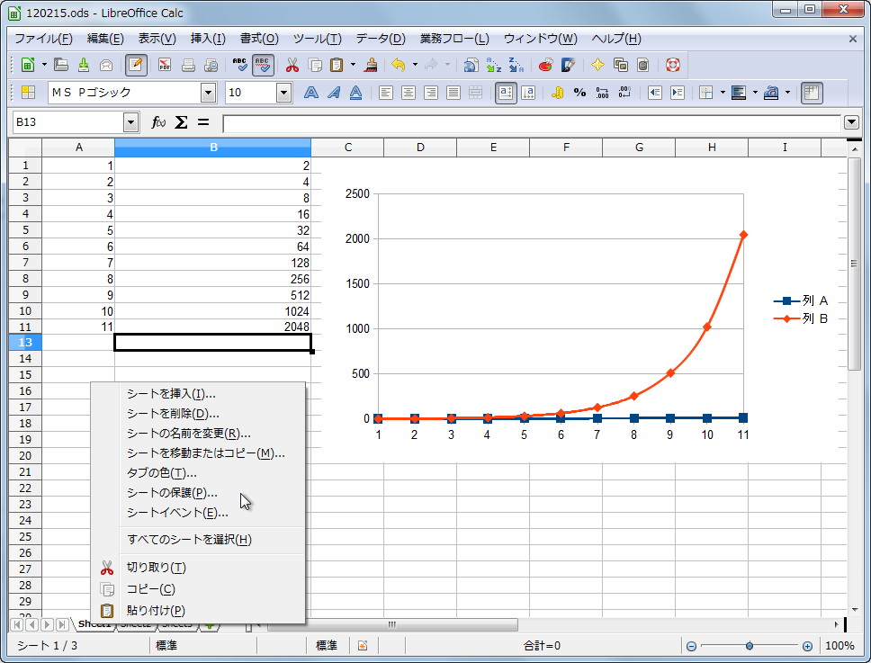Select the format paintbrush tool
871x663 pixels.
click(x=371, y=65)
